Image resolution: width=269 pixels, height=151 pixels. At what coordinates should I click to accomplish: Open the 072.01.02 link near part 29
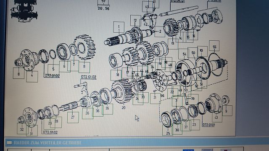point(50,132)
